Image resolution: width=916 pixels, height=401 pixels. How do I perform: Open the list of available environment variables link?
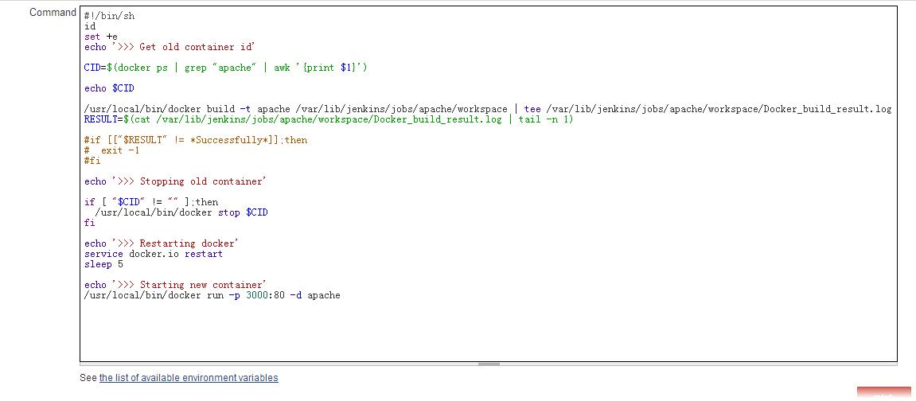tap(189, 378)
